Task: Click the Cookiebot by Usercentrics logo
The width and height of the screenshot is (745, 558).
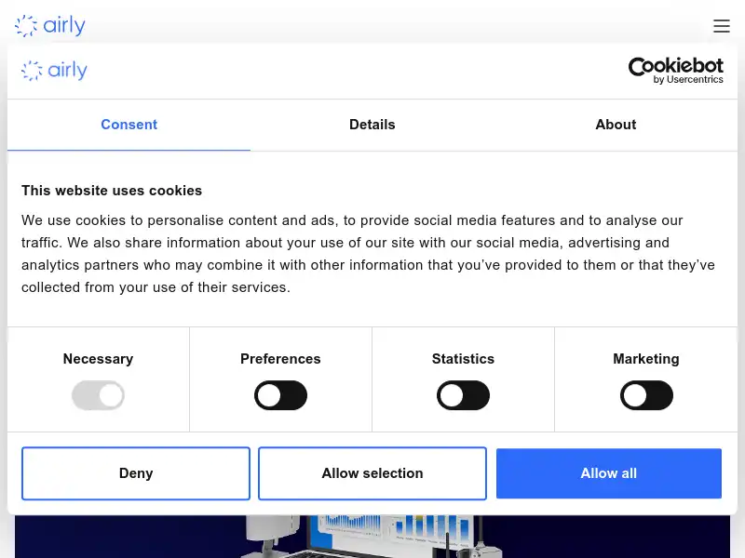Action: coord(676,71)
